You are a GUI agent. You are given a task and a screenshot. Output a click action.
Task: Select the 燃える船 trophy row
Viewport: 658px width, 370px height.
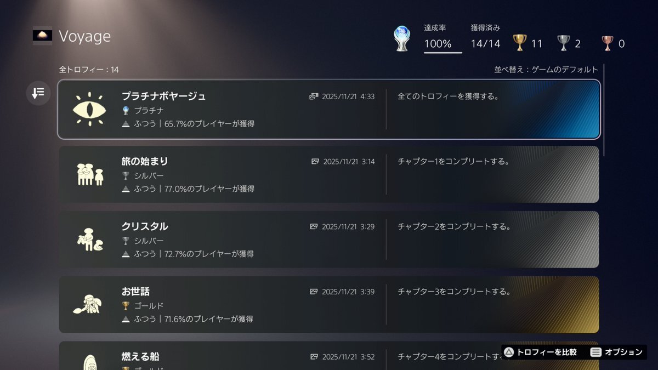click(329, 356)
